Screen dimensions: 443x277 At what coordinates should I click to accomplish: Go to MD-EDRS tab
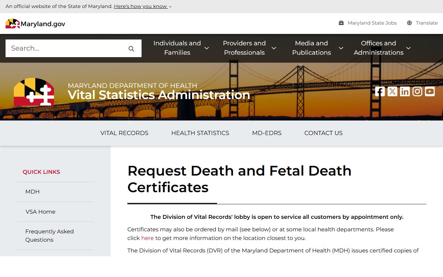(267, 133)
